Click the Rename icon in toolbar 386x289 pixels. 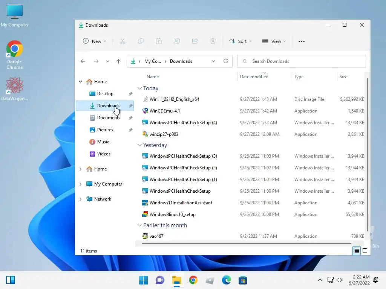[x=177, y=41]
